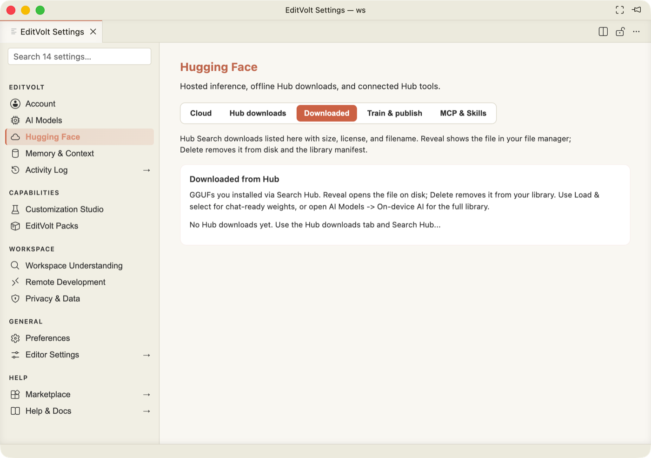Open the Preferences page
The height and width of the screenshot is (458, 651).
pos(80,338)
